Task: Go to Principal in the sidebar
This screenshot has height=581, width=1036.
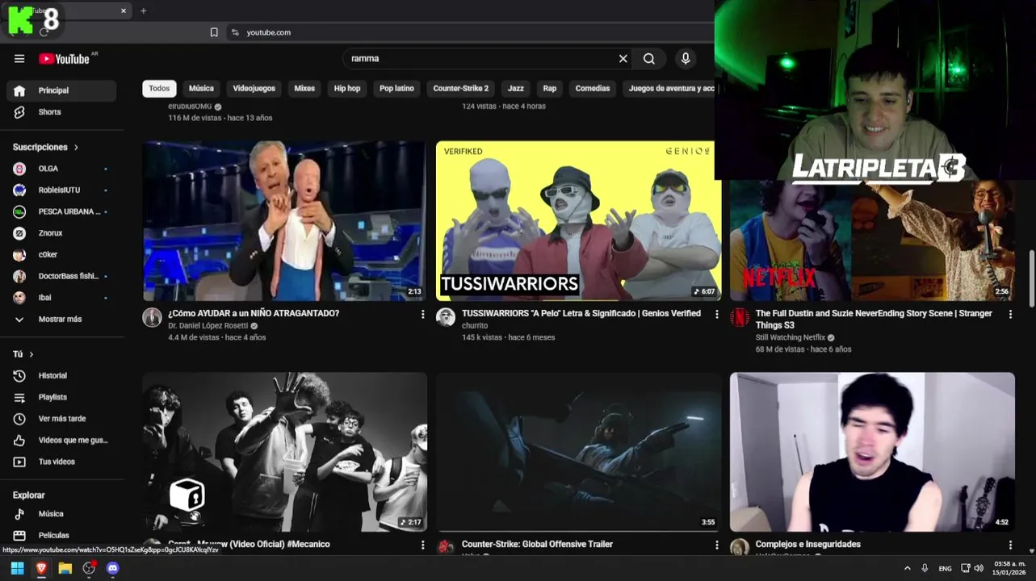Action: click(61, 90)
